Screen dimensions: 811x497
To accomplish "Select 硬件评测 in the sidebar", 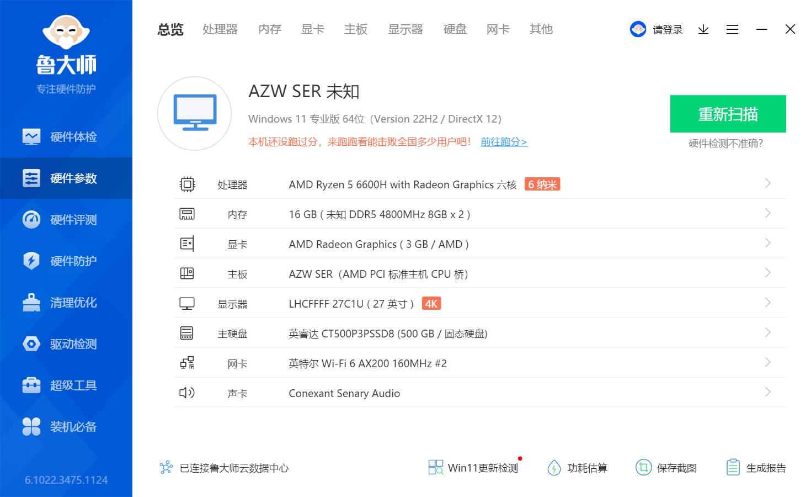I will pos(73,219).
